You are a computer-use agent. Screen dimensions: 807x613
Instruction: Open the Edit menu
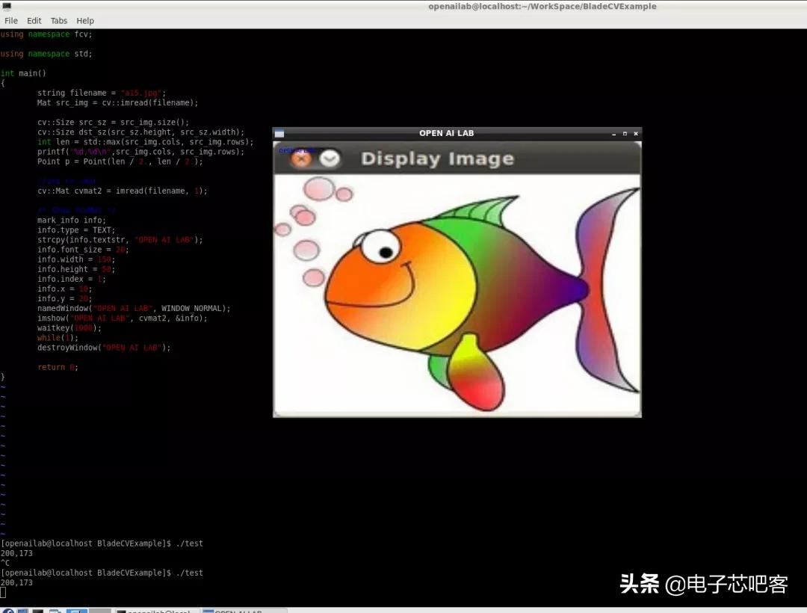[34, 21]
